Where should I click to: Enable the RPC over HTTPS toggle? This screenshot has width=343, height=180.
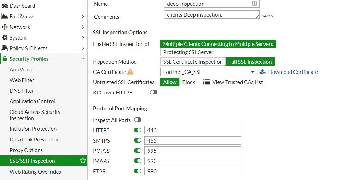click(153, 92)
